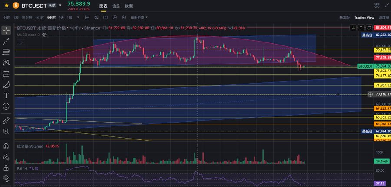
Task: Click the down arrow chart button
Action: 353,28
